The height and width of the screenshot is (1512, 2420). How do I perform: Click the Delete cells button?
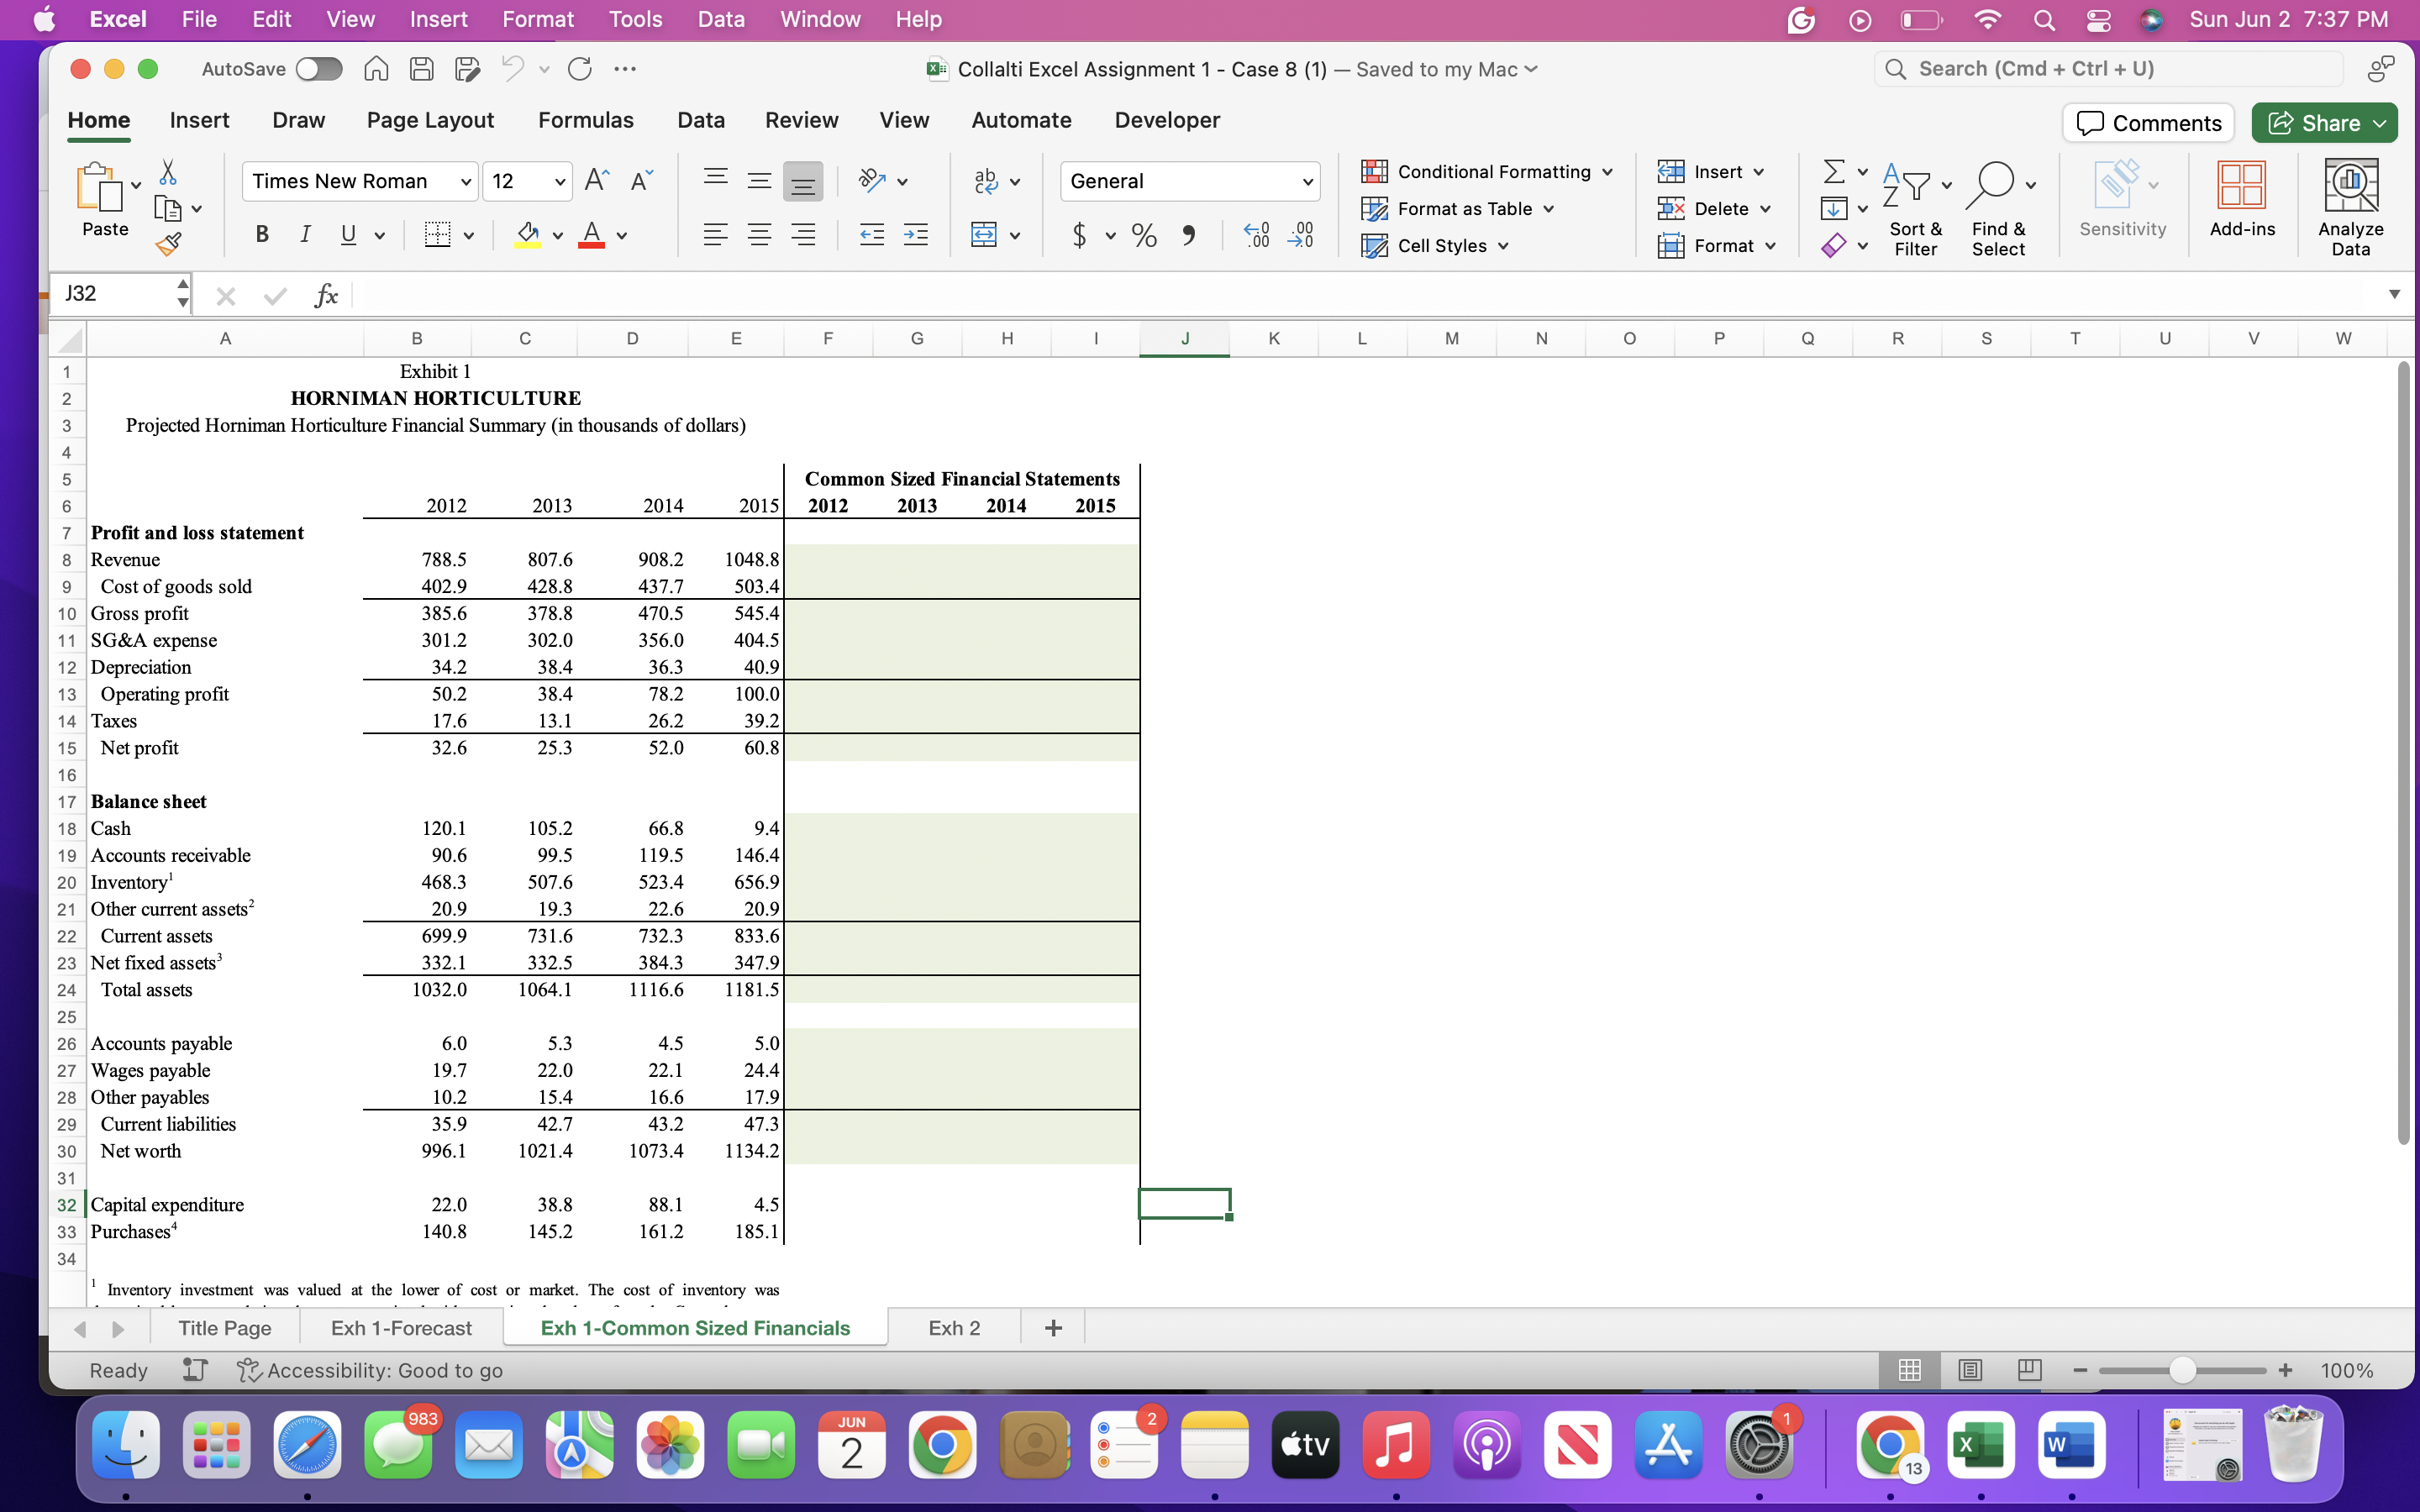coord(1714,208)
